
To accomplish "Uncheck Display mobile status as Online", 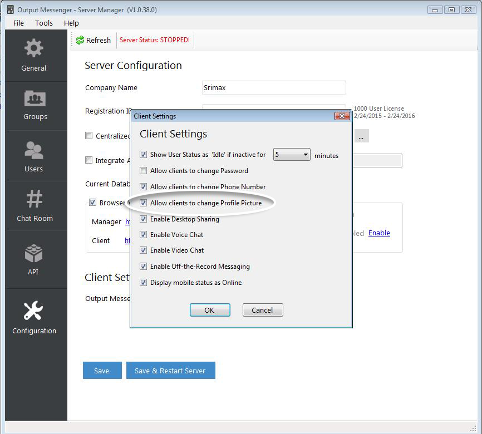I will (143, 282).
